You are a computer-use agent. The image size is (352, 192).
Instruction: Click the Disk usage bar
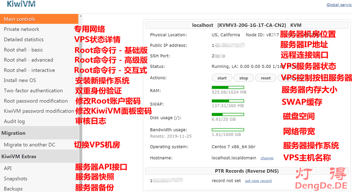pos(228,114)
